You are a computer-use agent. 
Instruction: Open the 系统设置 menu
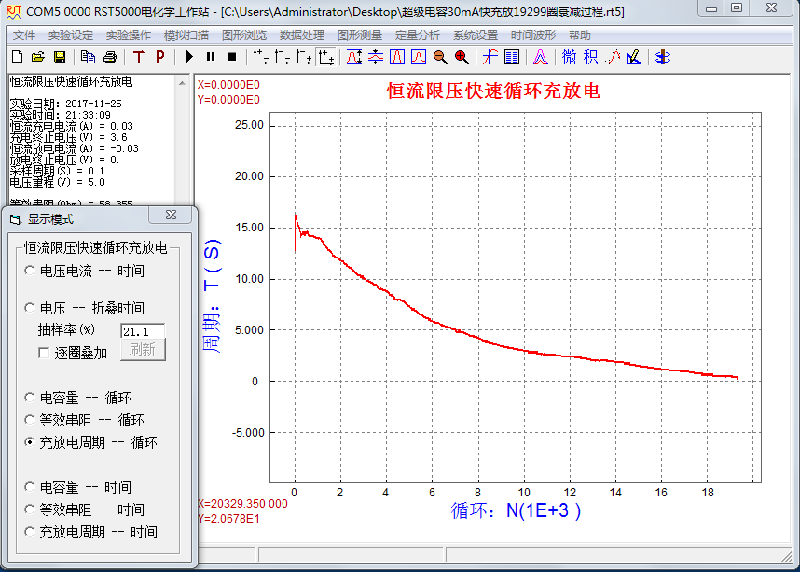point(475,35)
